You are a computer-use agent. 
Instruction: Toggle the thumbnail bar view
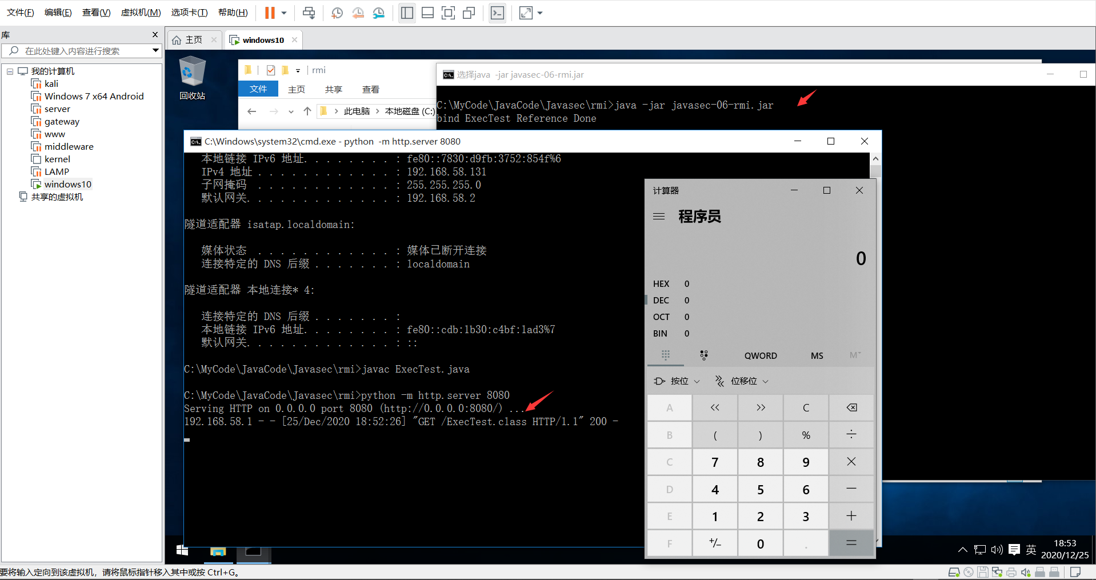(x=427, y=13)
